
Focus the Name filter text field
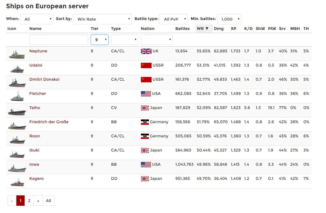[x=59, y=40]
